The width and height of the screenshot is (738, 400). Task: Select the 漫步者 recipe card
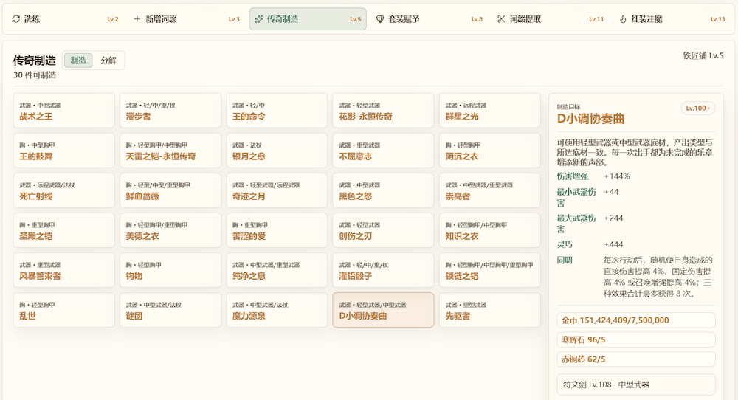pos(170,111)
